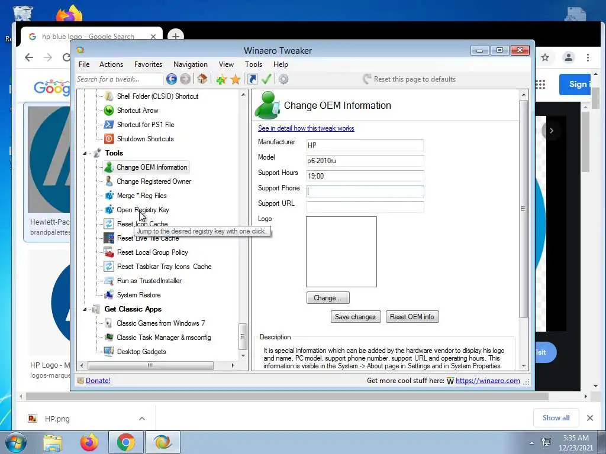Show hidden icons arrow in system tray

coord(532,443)
